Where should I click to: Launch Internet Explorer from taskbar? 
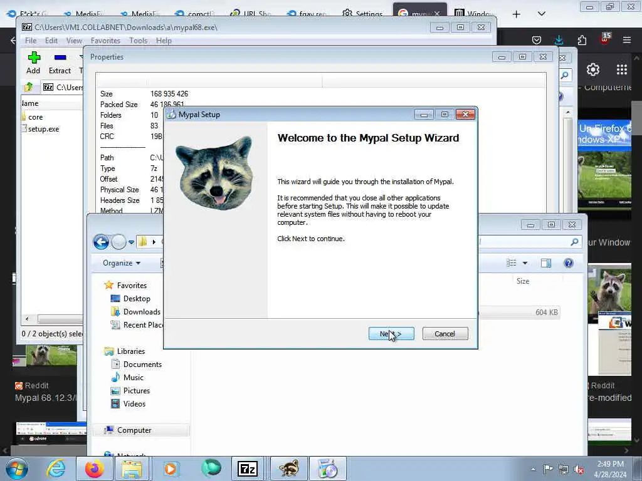[x=56, y=468]
